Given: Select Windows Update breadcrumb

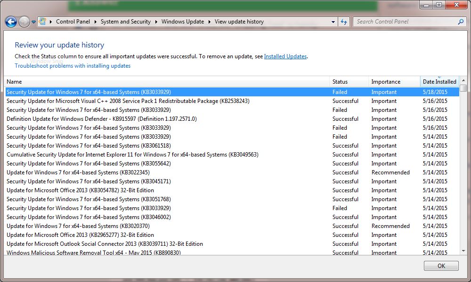Looking at the screenshot, I should pyautogui.click(x=183, y=22).
